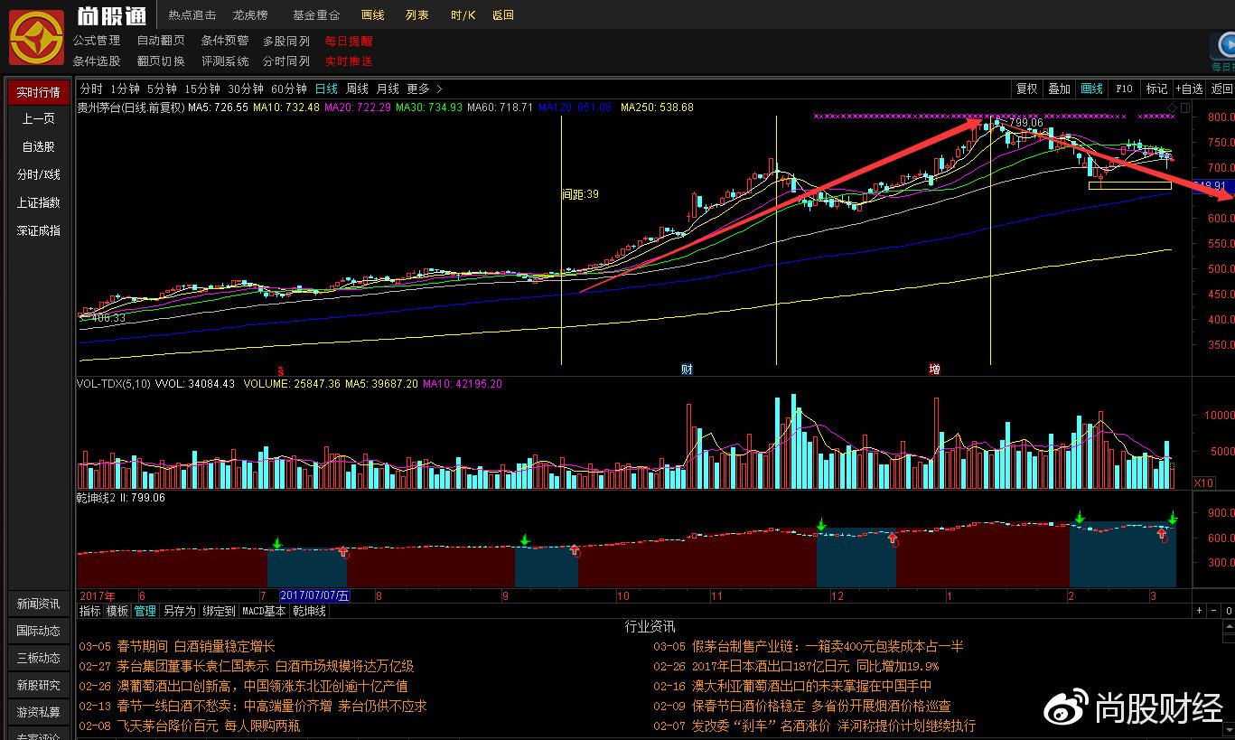
Task: Click the square panel icon beside the diamond
Action: pos(1185,108)
